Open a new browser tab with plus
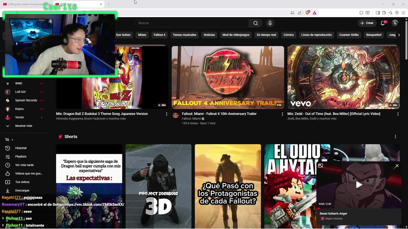Viewport: 408px width, 229px height. (109, 4)
